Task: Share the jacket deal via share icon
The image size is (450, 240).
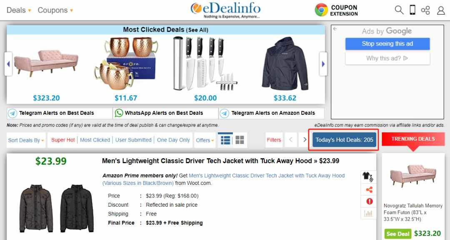Action: click(x=369, y=189)
